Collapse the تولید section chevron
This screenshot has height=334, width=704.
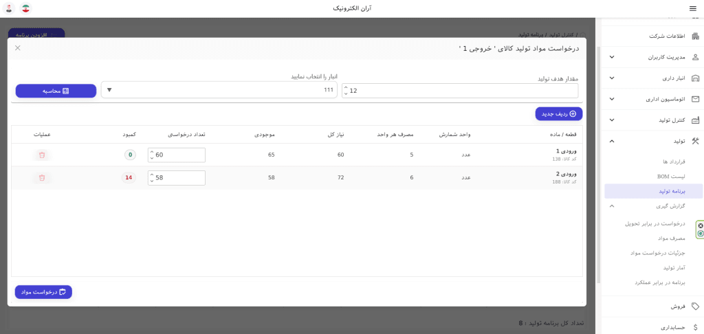click(611, 141)
